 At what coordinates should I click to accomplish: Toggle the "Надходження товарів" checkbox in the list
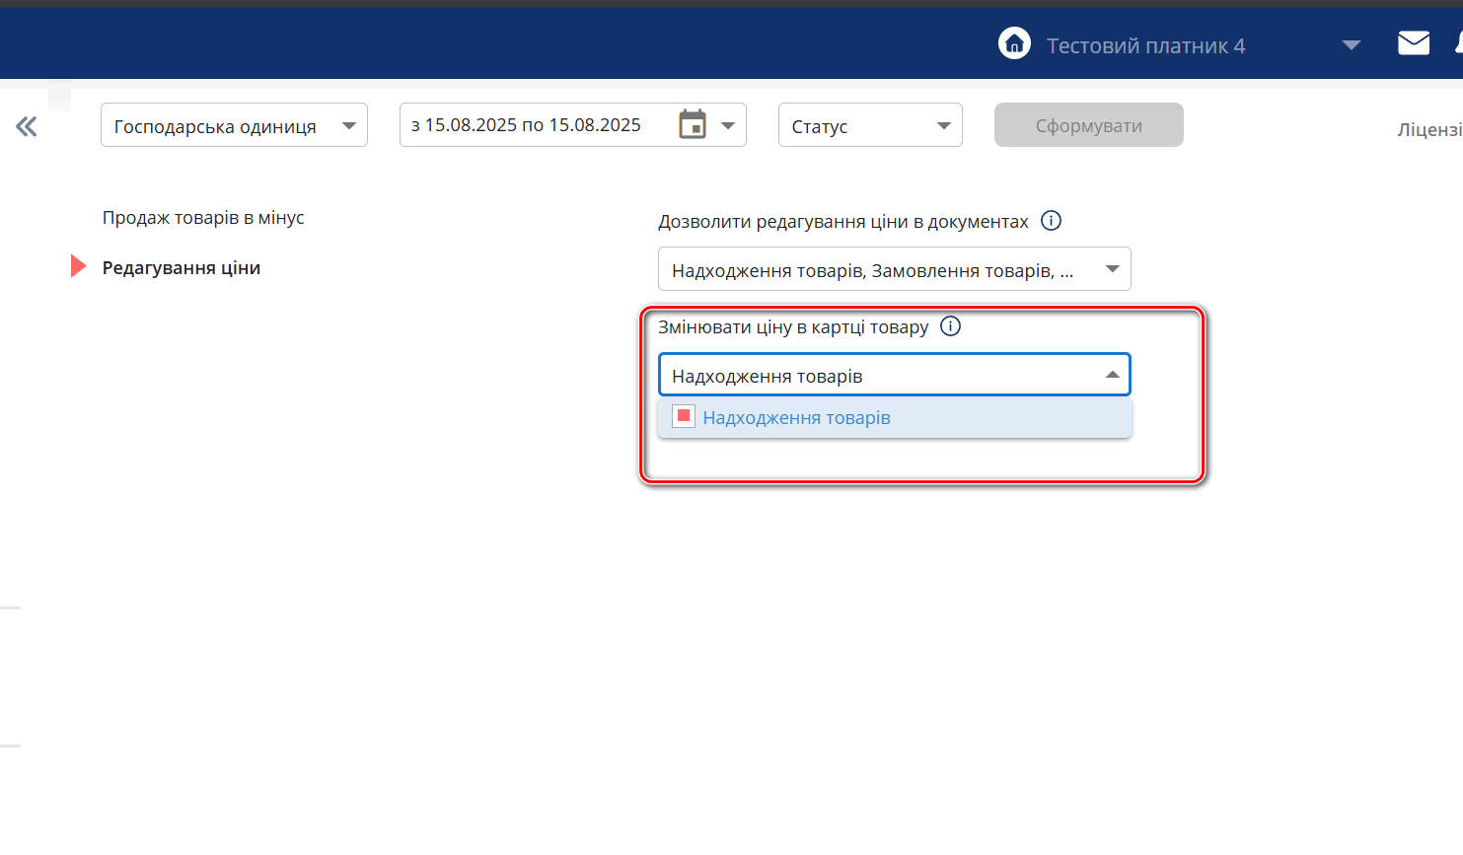(684, 416)
